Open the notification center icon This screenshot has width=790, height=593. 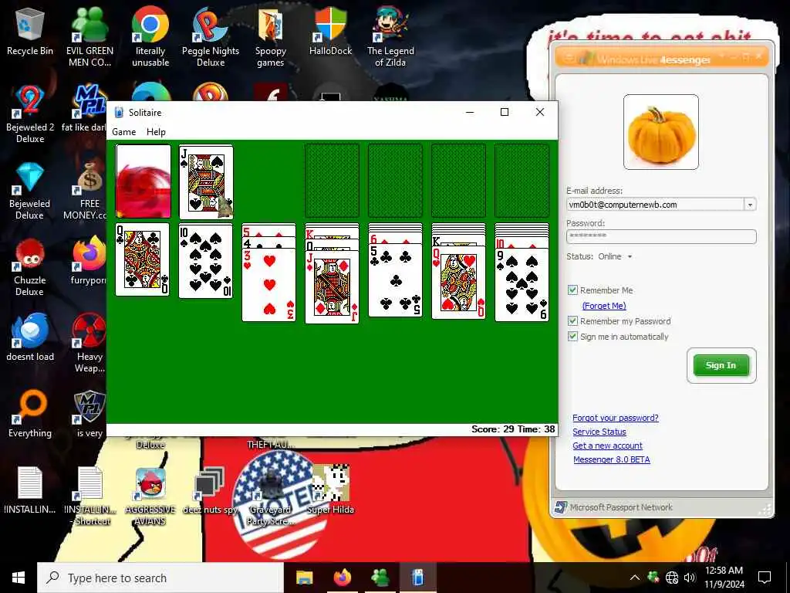point(765,578)
